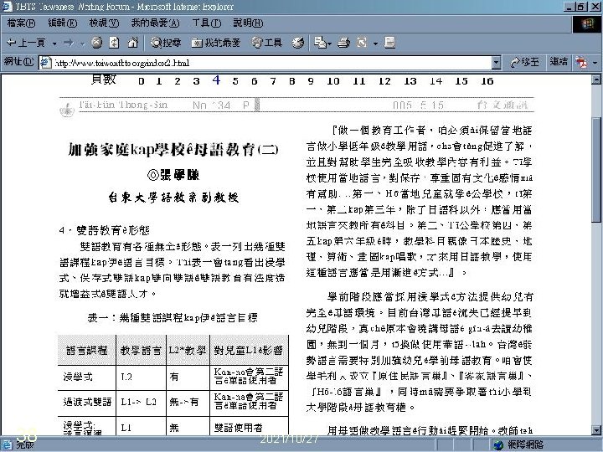Click the Mail toolbar icon
Image resolution: width=603 pixels, height=452 pixels.
tap(320, 43)
